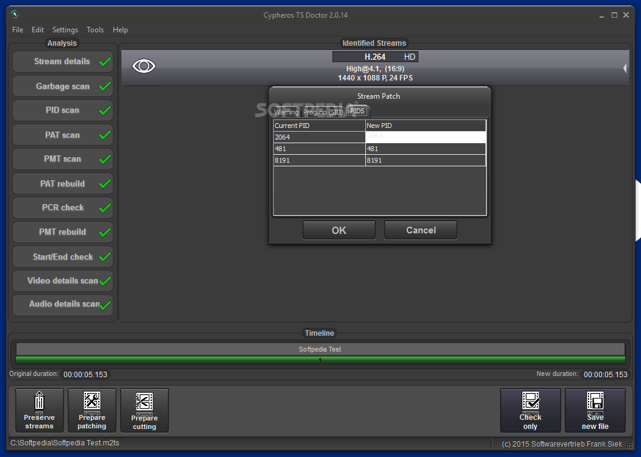Confirm Stream Patch with OK
The width and height of the screenshot is (641, 457).
point(339,230)
